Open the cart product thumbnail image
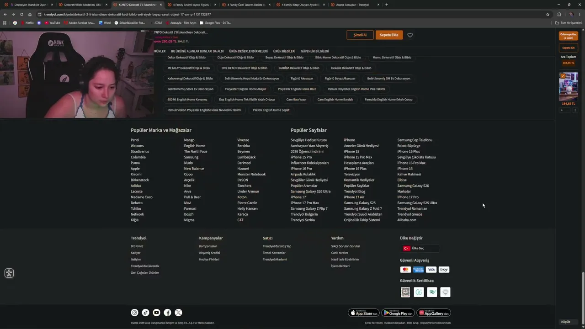 [569, 86]
